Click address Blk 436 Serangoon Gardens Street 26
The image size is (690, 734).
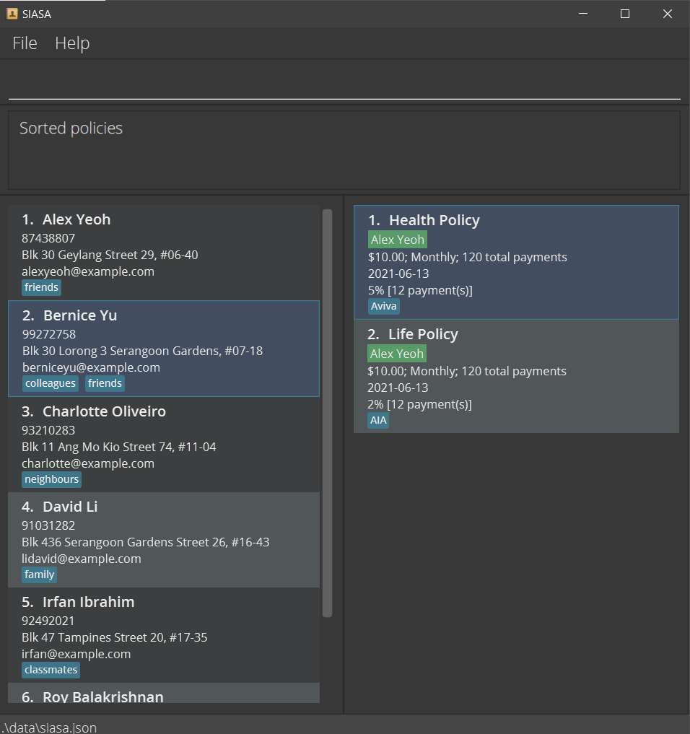(146, 542)
